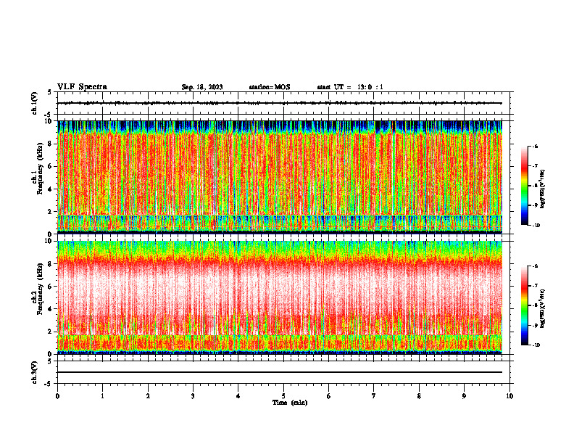Click time axis tick label "0"

(x=57, y=396)
